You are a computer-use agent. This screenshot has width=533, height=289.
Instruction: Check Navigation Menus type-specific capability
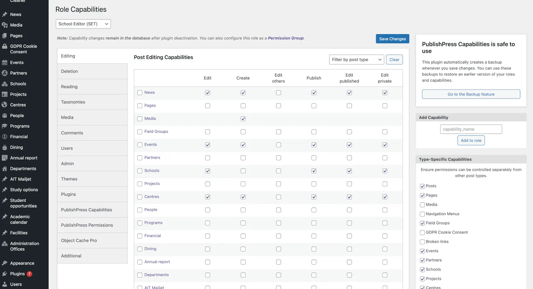(x=422, y=214)
